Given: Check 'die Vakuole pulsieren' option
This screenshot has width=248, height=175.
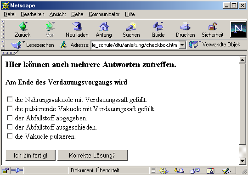Looking at the screenshot, I should pyautogui.click(x=10, y=136).
